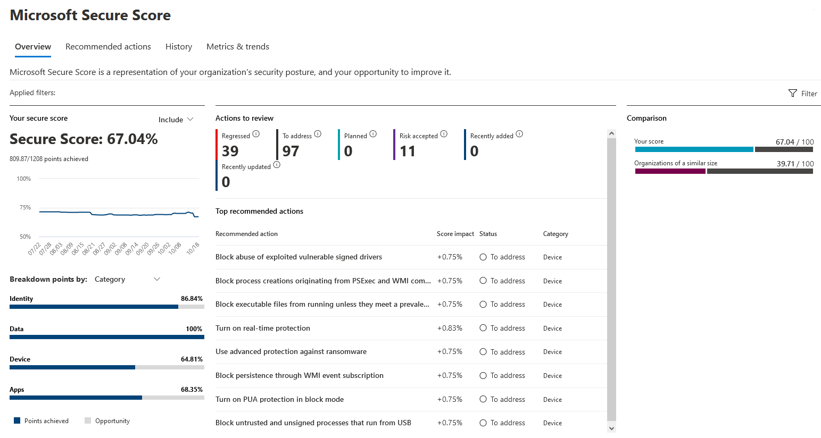Click scrollbar down arrow in Actions to review
The height and width of the screenshot is (438, 821).
[x=611, y=428]
